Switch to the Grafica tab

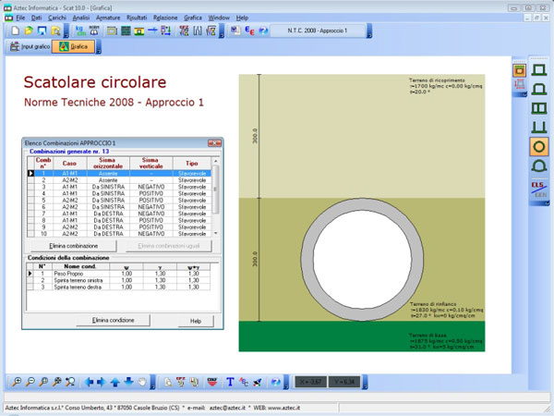coord(74,47)
